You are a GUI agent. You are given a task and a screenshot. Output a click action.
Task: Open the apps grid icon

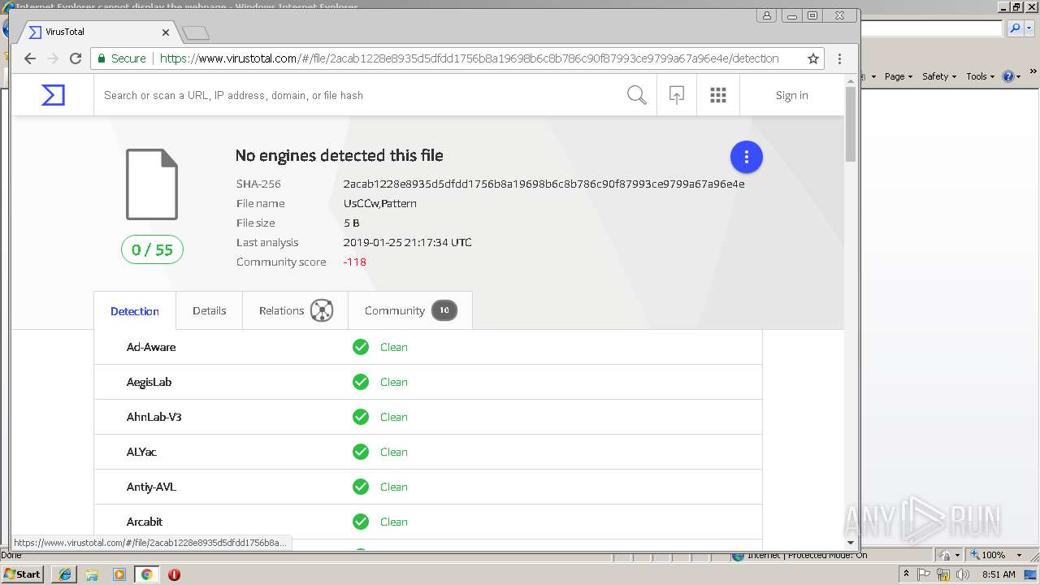coord(718,95)
